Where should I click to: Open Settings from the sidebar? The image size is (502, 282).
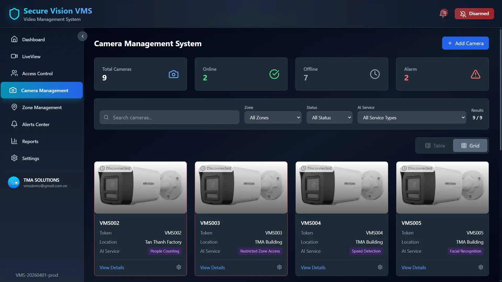[x=42, y=158]
